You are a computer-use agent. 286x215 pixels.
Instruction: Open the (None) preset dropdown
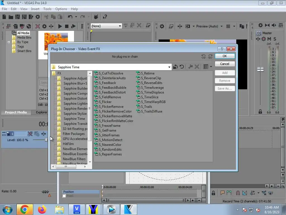(x=120, y=26)
